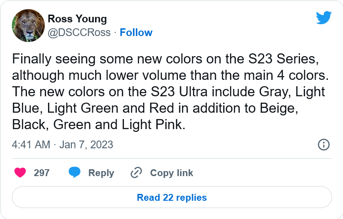Open Ross Young's display name
Image resolution: width=343 pixels, height=219 pixels.
coord(77,19)
